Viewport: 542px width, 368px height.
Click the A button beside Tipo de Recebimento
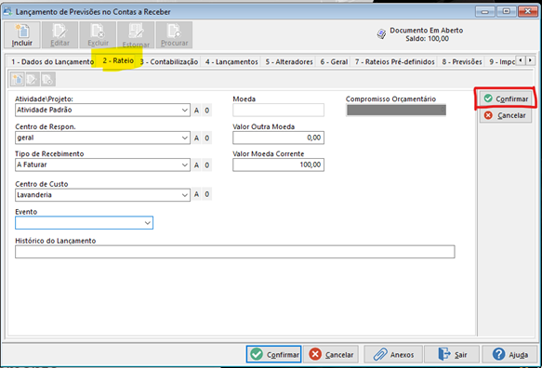coord(196,165)
